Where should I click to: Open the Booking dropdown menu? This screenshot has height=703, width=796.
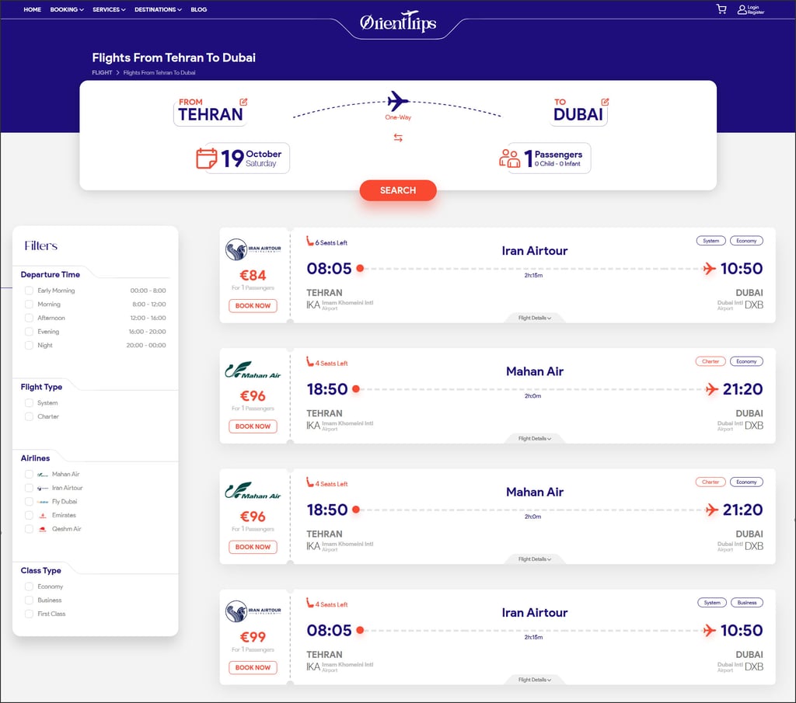[66, 10]
